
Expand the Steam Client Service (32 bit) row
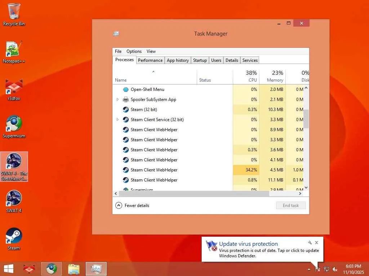[x=117, y=120]
